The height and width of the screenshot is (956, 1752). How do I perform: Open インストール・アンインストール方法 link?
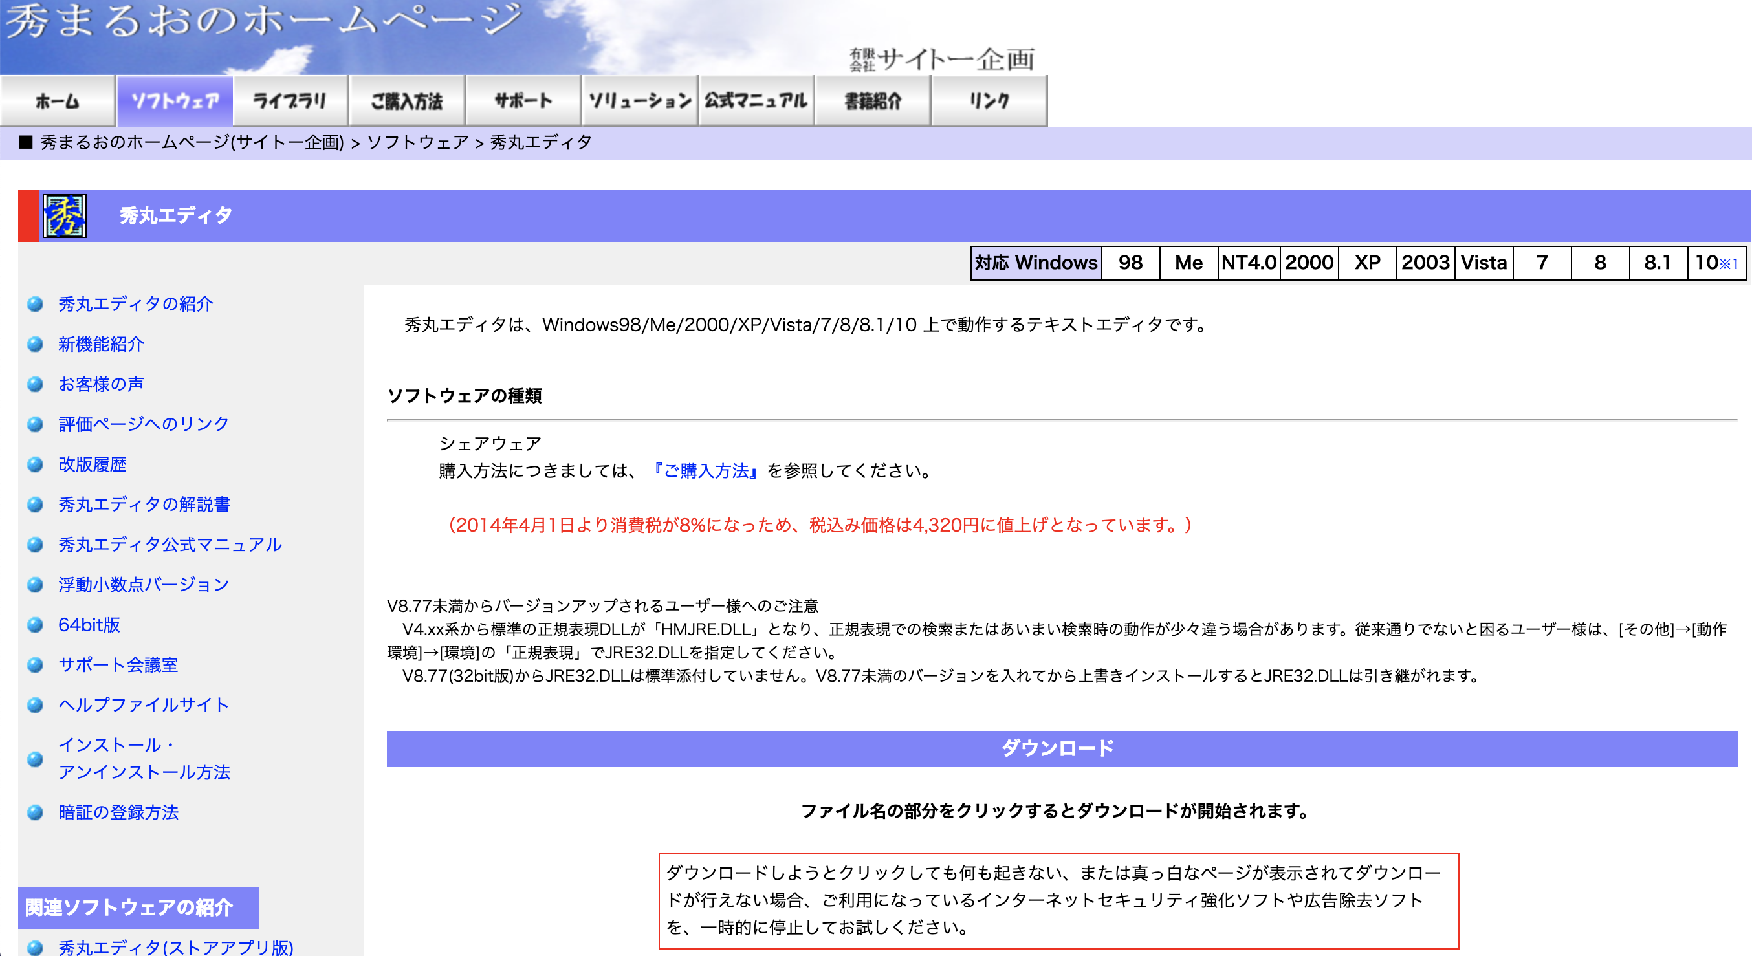click(x=144, y=759)
